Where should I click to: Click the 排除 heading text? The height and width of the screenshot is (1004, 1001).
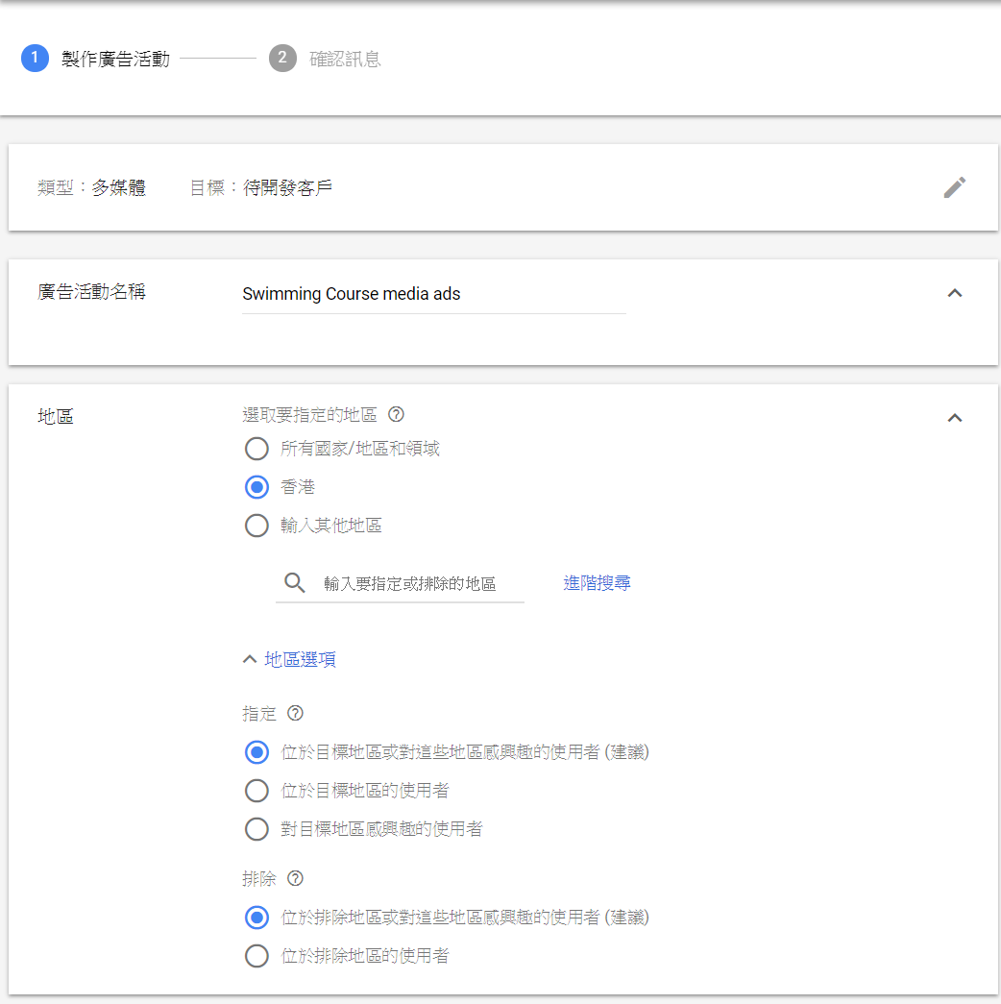pos(259,879)
